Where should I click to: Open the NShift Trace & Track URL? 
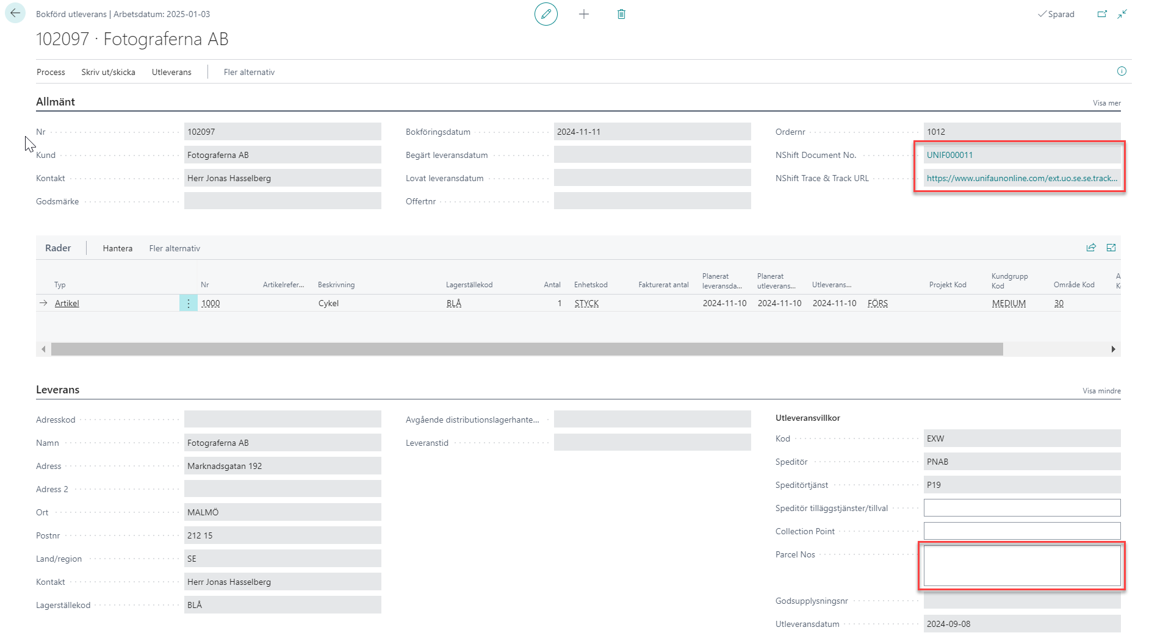point(1021,178)
